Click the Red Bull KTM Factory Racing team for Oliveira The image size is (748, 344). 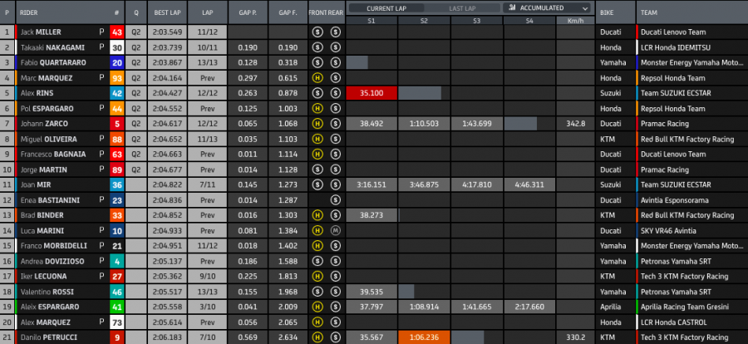[x=686, y=139]
